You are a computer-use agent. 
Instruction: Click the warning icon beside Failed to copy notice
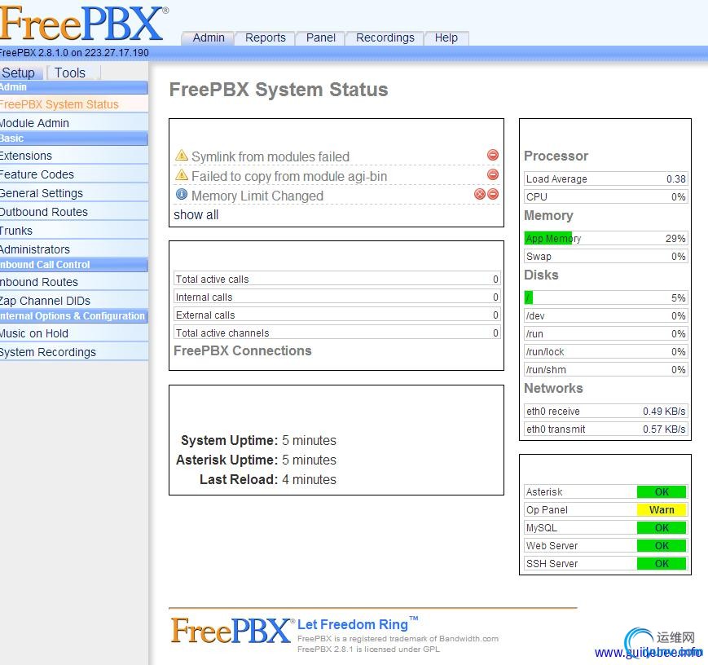pyautogui.click(x=182, y=175)
